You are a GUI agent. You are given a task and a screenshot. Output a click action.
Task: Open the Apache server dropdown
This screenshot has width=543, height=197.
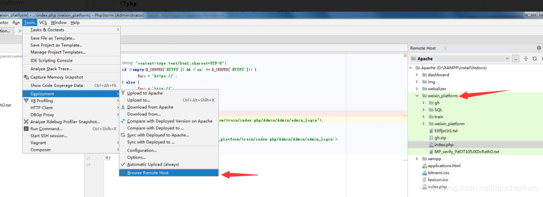(x=460, y=59)
